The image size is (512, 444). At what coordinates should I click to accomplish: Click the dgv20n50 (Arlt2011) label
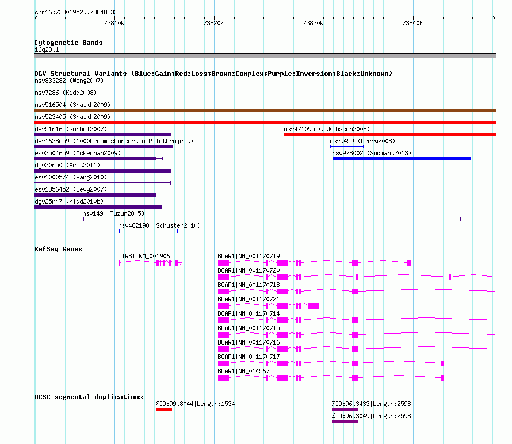click(x=67, y=165)
